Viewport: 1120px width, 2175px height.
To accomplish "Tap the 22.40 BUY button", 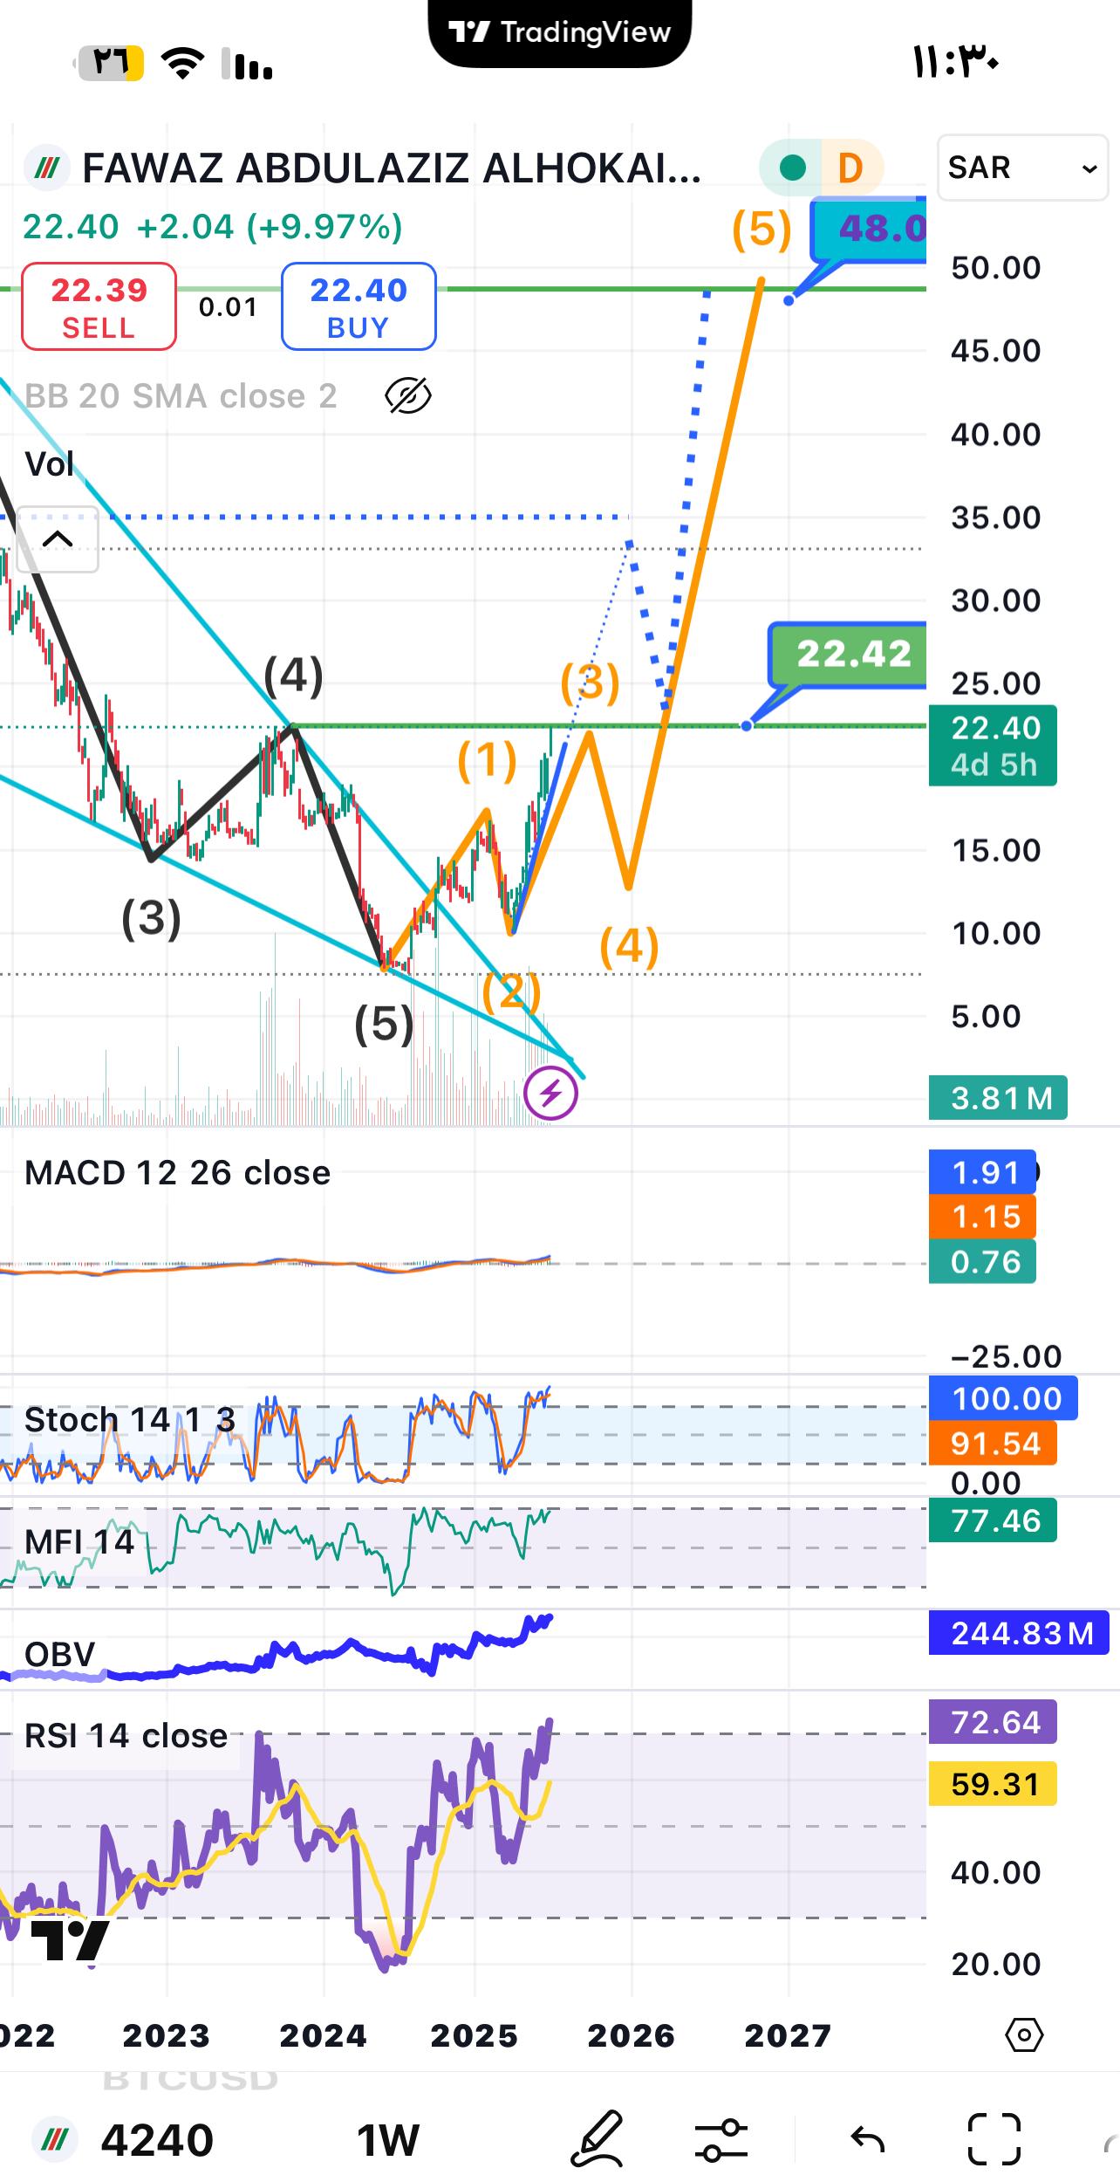I will click(359, 306).
